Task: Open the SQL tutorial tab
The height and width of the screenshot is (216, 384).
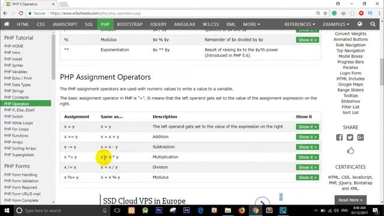Action: click(89, 24)
